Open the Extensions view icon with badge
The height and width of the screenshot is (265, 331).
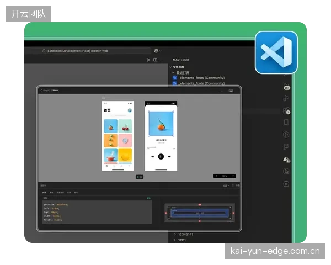(286, 110)
